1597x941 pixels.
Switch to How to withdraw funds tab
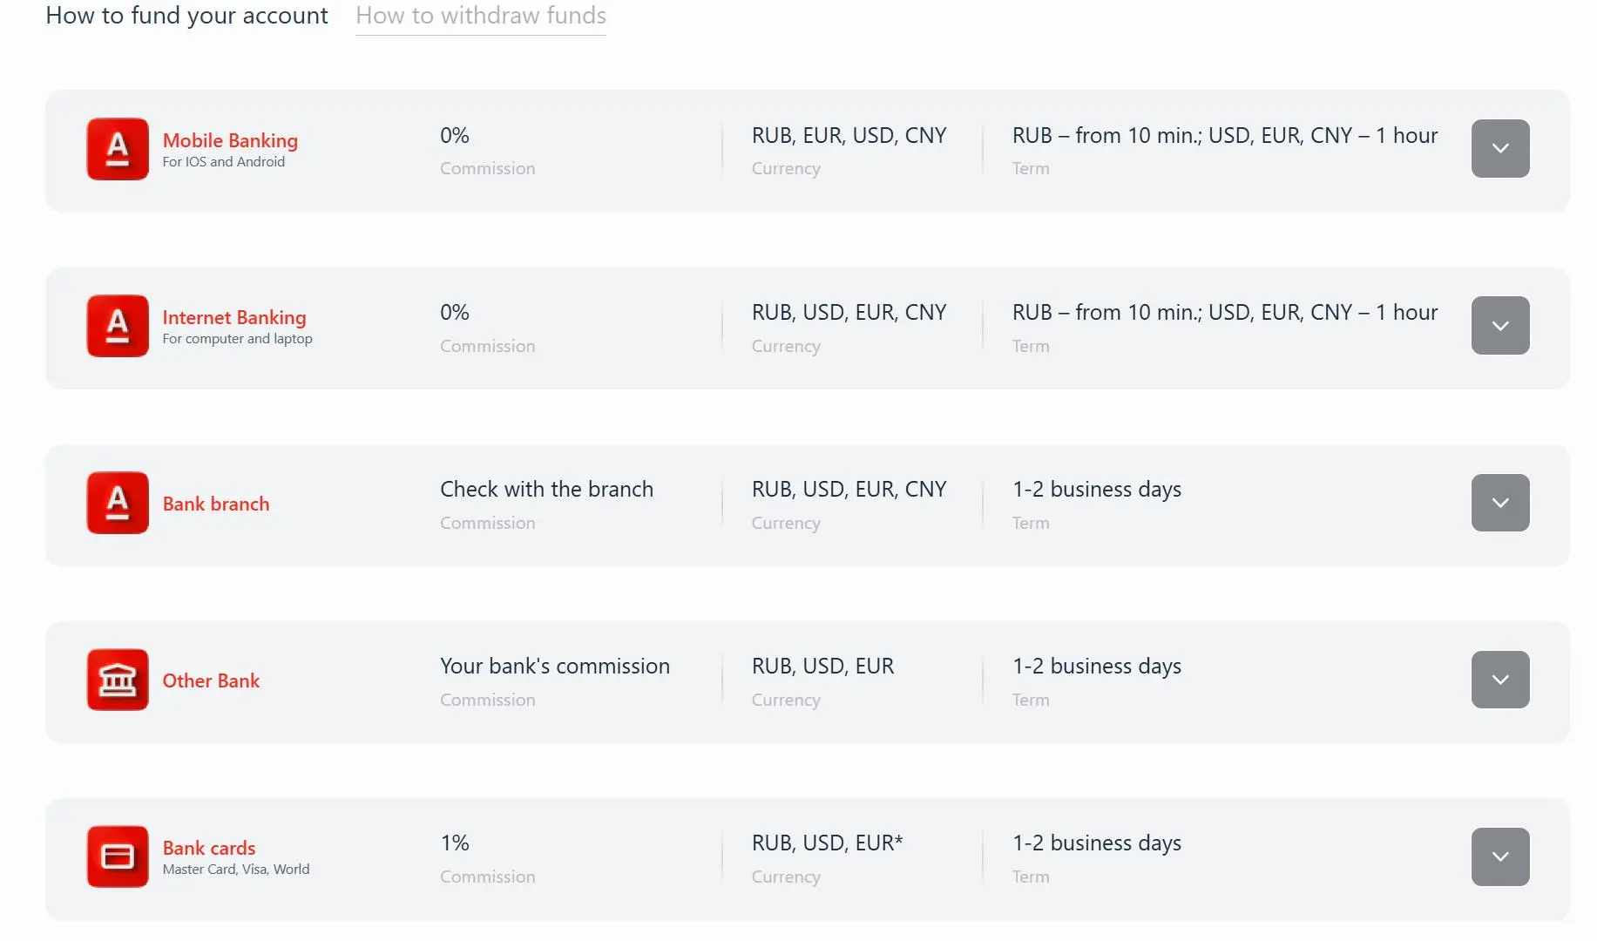[x=481, y=16]
